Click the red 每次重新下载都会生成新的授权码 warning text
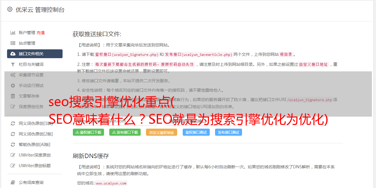The height and width of the screenshot is (188, 376). [144, 64]
